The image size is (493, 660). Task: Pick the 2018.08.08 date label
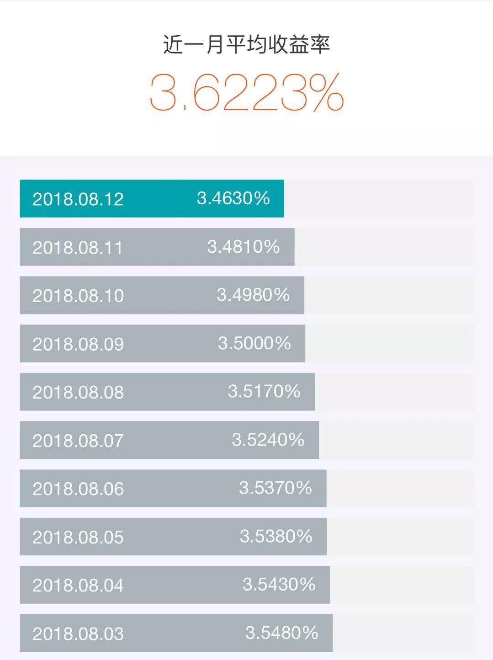click(x=78, y=392)
